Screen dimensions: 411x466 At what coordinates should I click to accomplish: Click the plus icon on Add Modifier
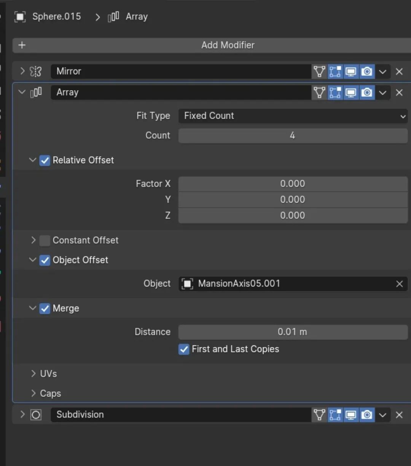[x=22, y=45]
